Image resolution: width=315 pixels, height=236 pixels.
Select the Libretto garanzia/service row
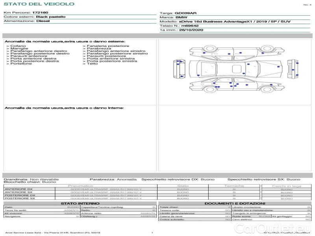click(x=195, y=213)
